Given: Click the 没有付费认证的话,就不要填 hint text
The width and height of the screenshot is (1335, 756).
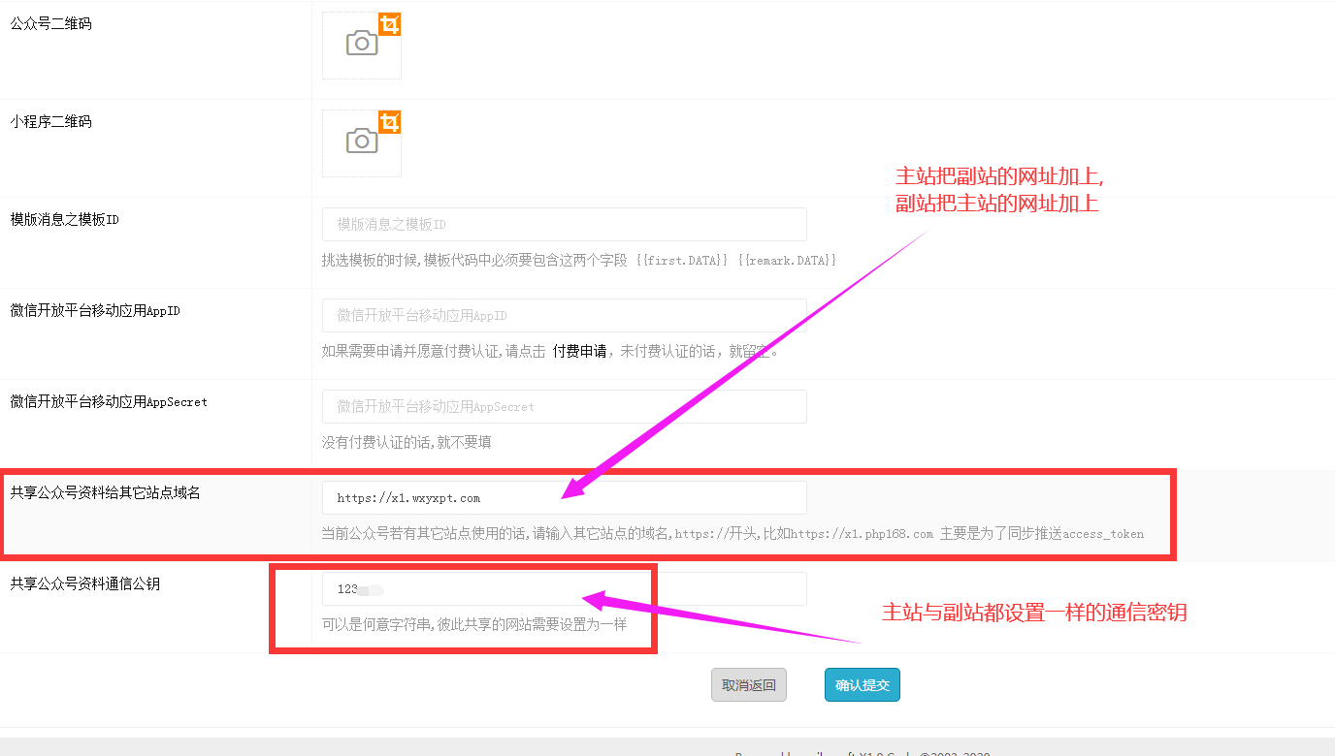Looking at the screenshot, I should point(407,443).
